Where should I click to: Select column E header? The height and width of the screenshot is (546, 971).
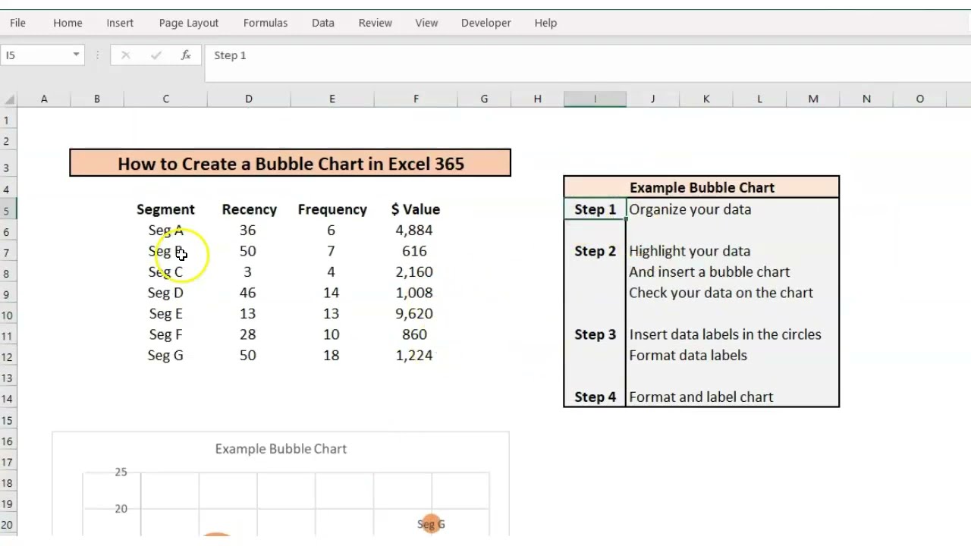tap(332, 99)
